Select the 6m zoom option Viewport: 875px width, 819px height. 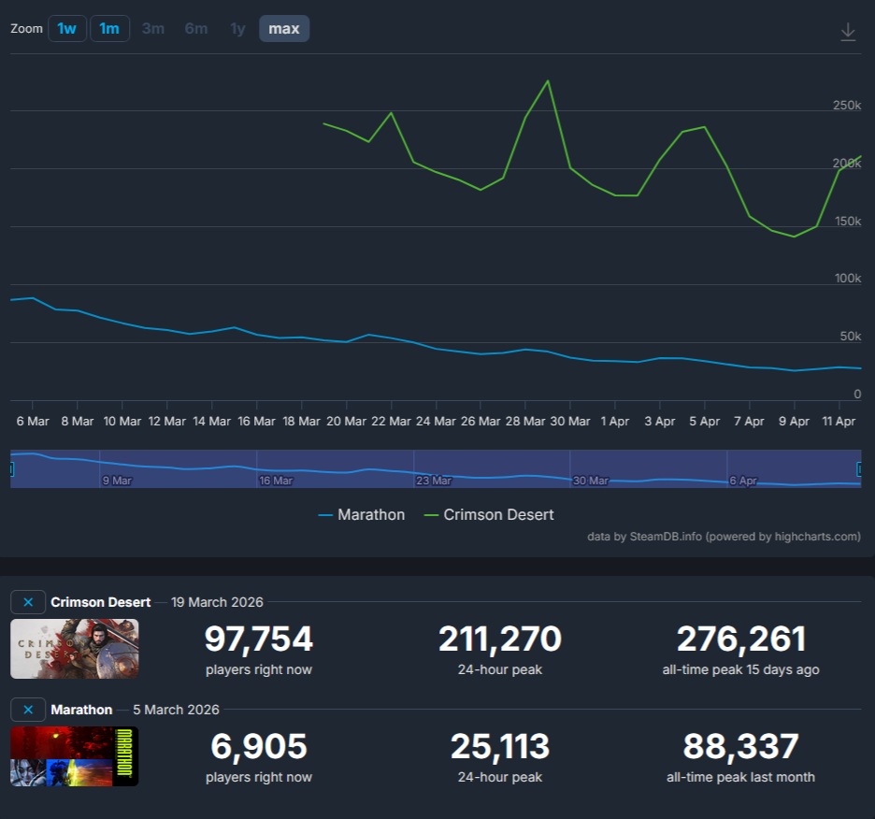pyautogui.click(x=196, y=28)
